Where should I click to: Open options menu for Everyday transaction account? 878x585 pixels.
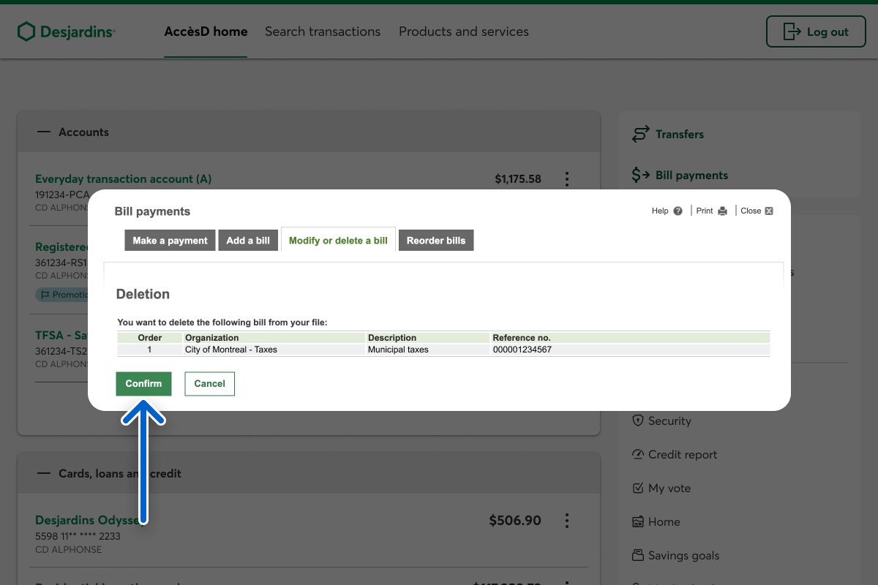566,179
